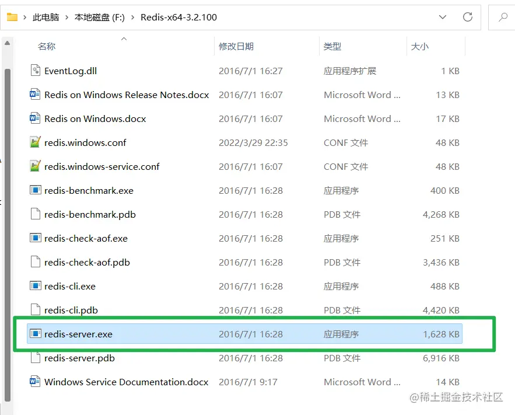515x415 pixels.
Task: Click the 4,268 KB size cell
Action: [441, 215]
